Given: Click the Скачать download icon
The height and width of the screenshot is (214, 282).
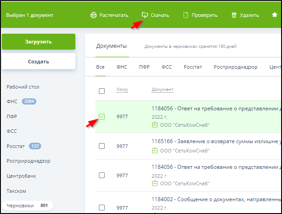Looking at the screenshot, I should point(145,15).
